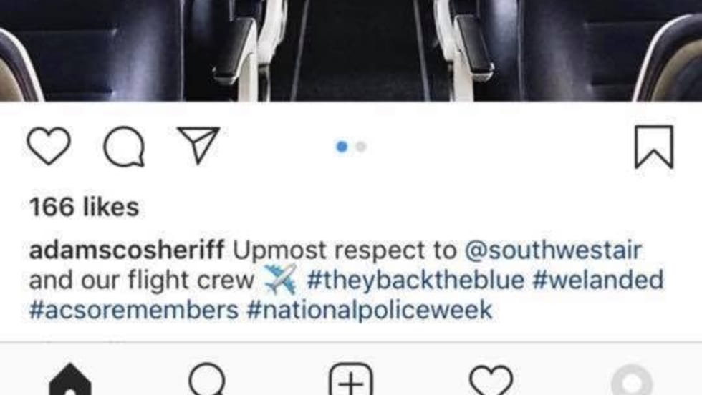Open Activity heart tab in bottom bar

491,380
